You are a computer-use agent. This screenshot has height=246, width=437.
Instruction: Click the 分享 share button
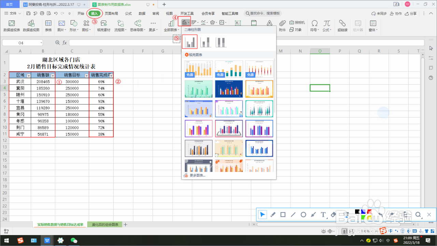coord(411,13)
